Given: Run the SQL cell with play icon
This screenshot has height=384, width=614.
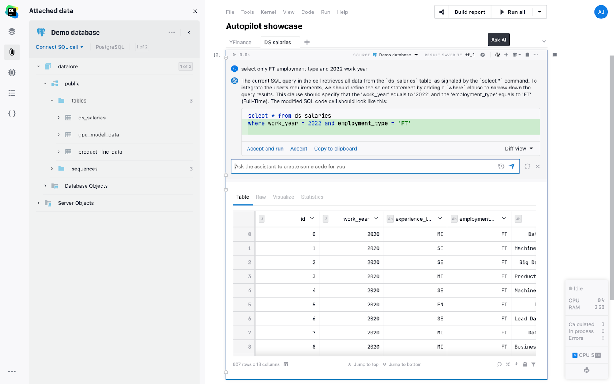Looking at the screenshot, I should [x=234, y=55].
